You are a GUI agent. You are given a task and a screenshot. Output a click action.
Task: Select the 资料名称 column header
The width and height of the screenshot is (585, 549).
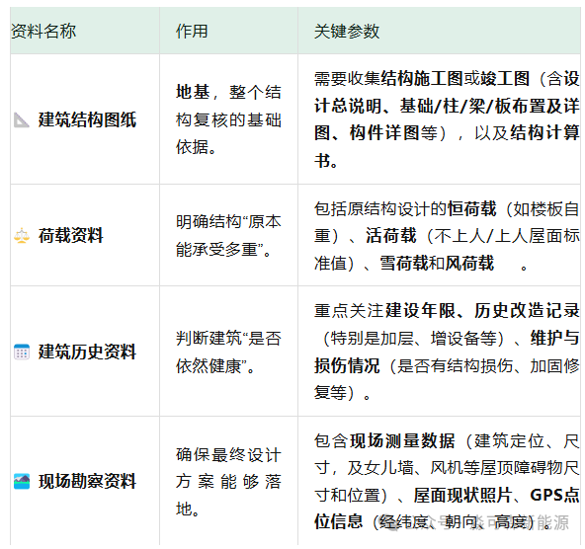point(43,31)
